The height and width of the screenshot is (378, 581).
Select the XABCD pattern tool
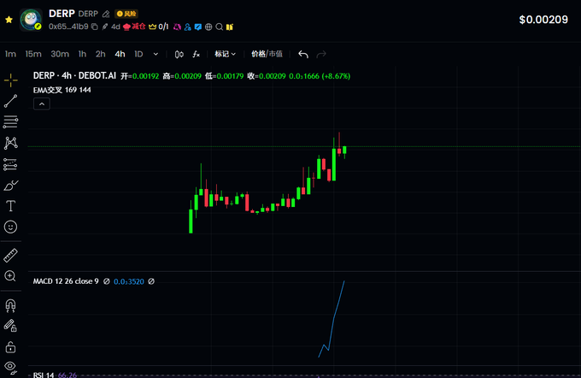pyautogui.click(x=11, y=143)
